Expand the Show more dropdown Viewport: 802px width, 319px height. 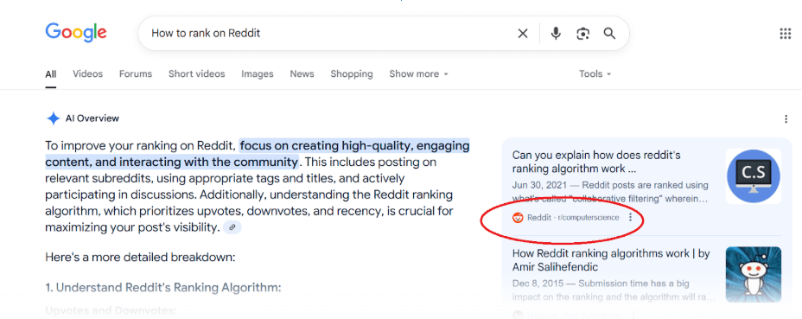pyautogui.click(x=418, y=74)
